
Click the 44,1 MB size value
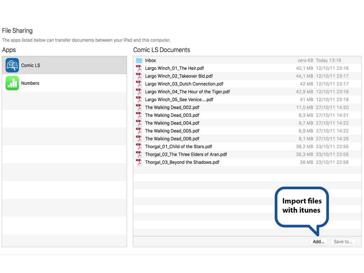click(304, 76)
